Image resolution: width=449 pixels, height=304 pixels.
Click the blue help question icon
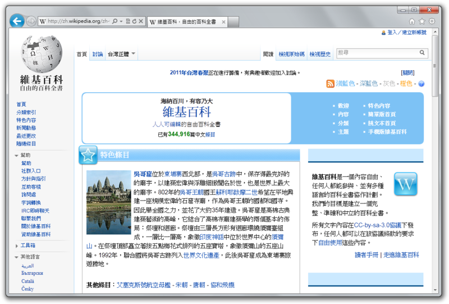click(421, 84)
